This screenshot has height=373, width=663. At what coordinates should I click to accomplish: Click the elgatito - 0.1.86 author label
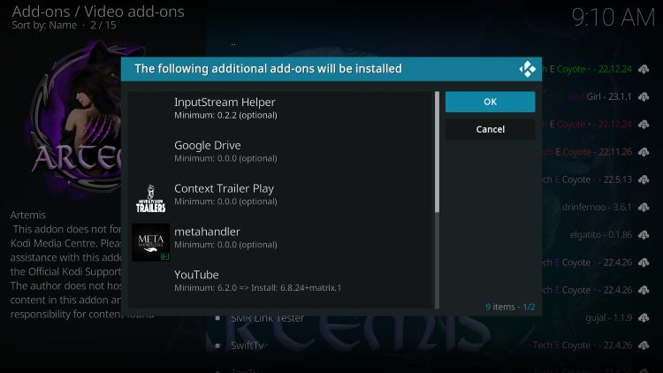601,235
